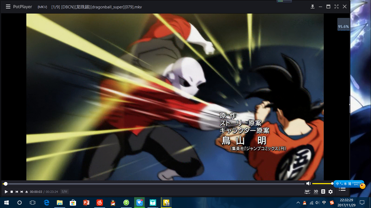Open PowerPoint from the taskbar
Viewport: 371px width, 208px height.
pos(86,203)
